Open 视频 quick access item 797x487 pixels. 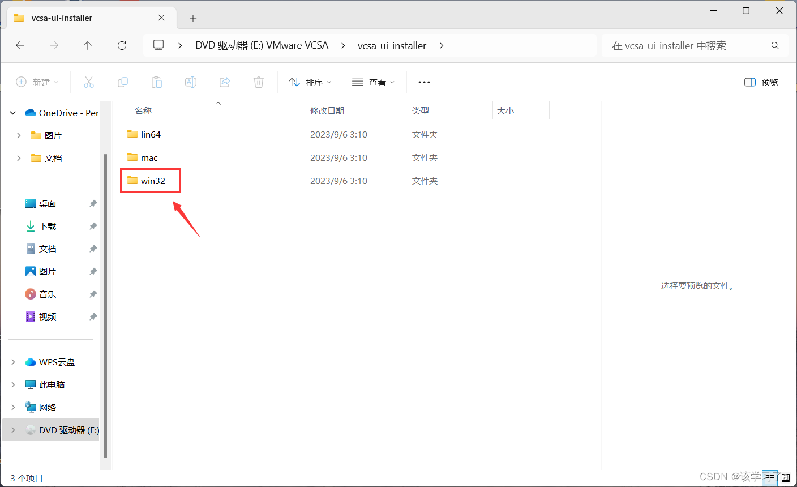click(41, 317)
